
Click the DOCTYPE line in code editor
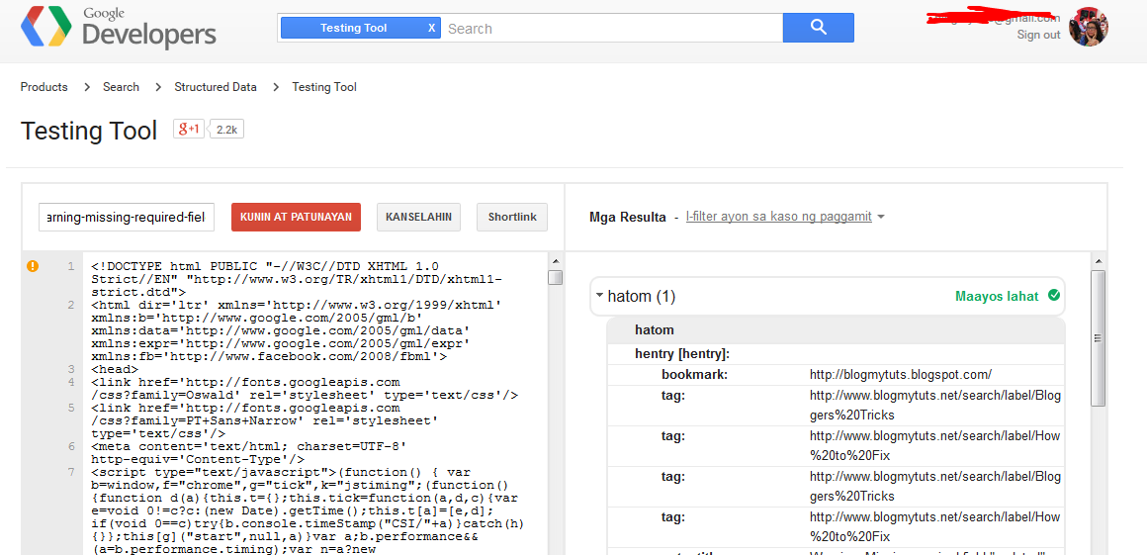[297, 278]
